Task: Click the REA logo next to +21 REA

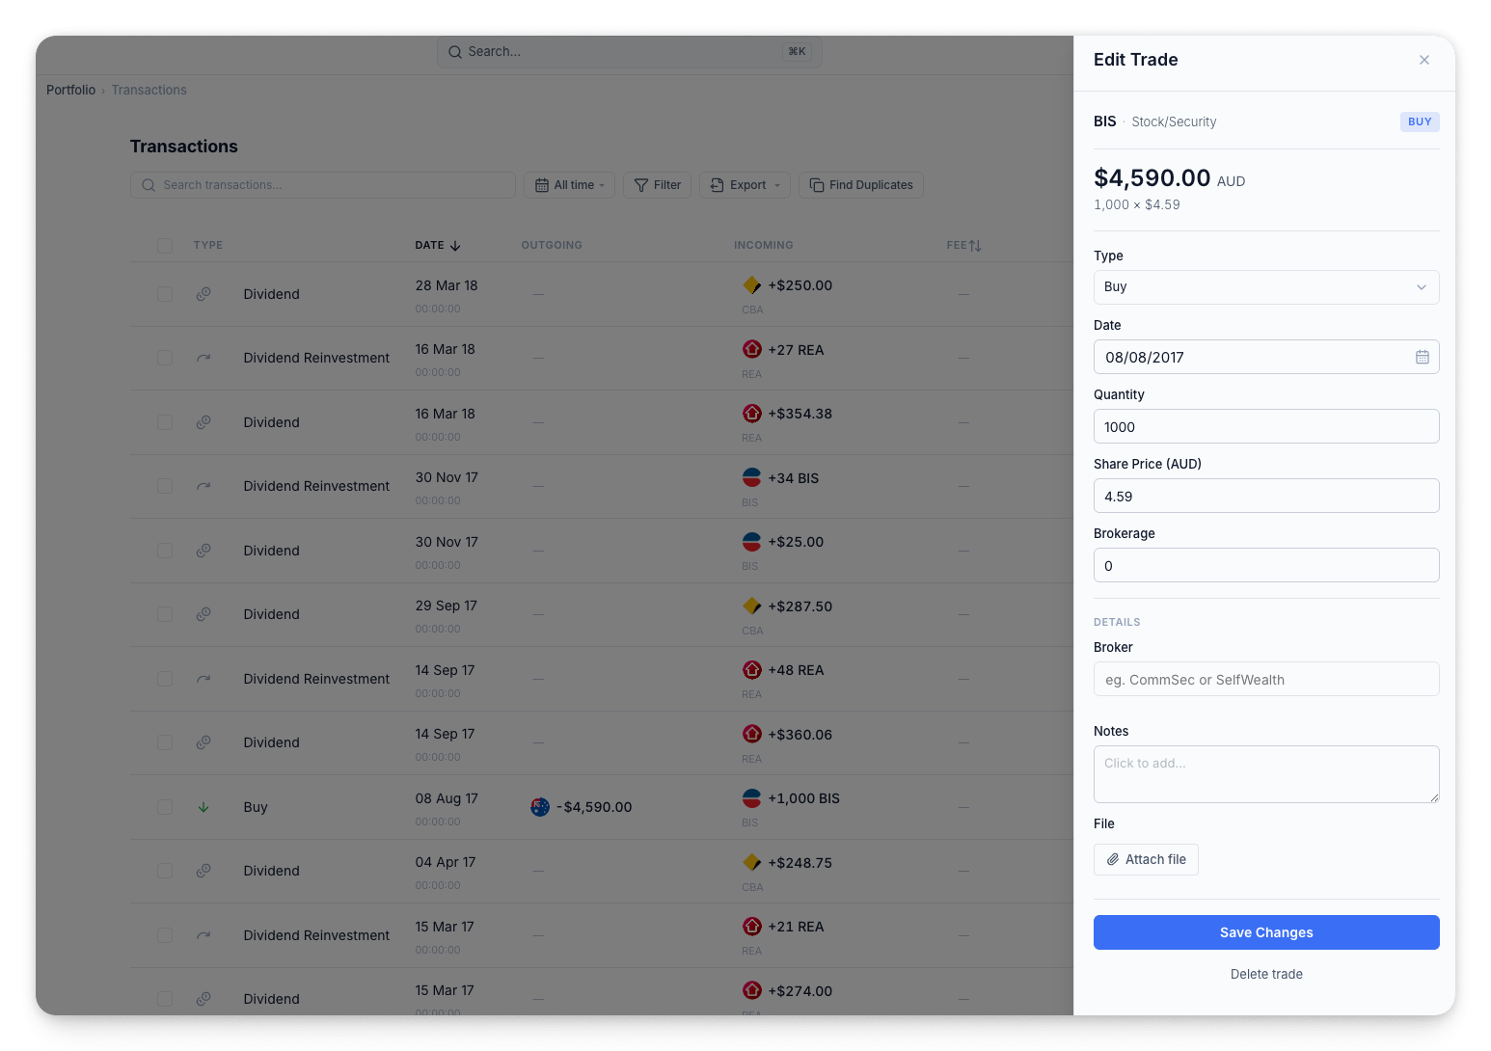Action: [x=752, y=927]
